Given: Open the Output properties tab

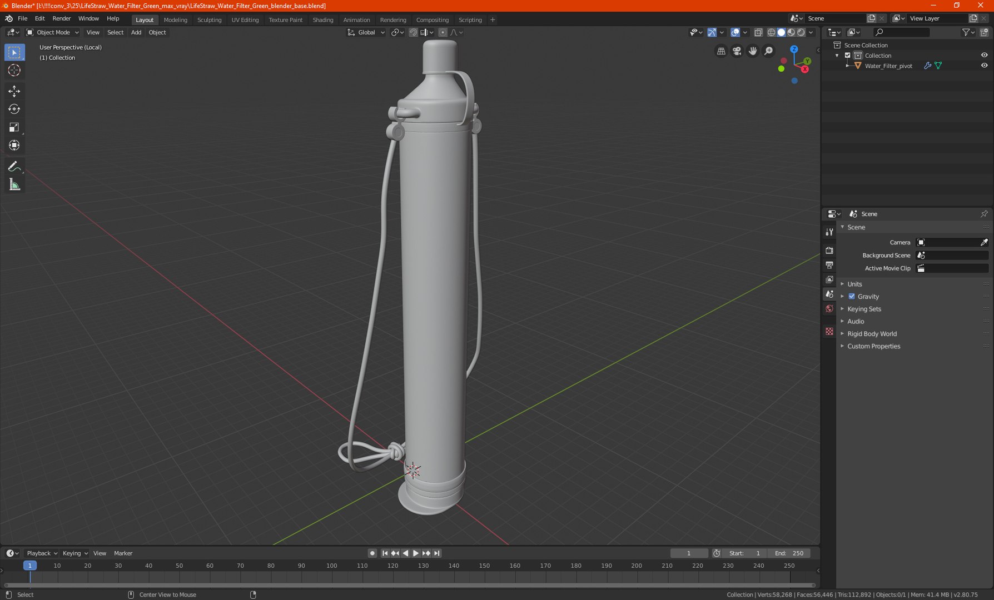Looking at the screenshot, I should (x=829, y=265).
